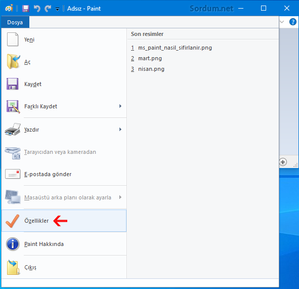Click the printer icon for Yazdır

(13, 130)
